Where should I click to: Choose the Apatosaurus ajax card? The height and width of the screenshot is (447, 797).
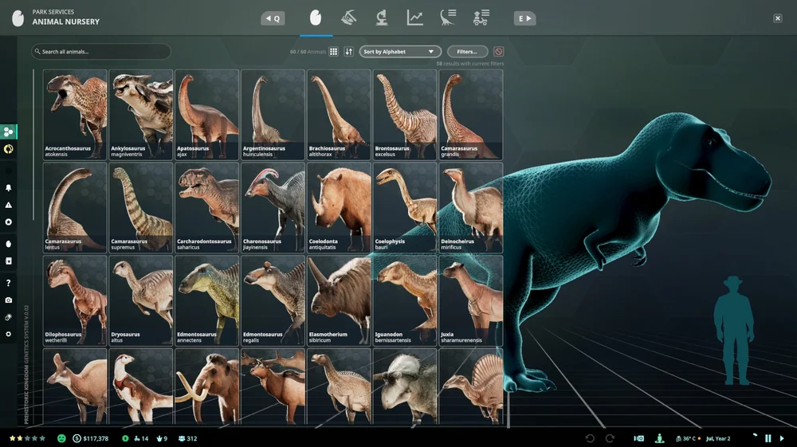(207, 115)
